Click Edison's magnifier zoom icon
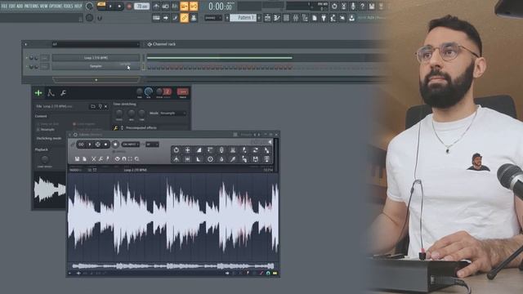 (x=136, y=159)
